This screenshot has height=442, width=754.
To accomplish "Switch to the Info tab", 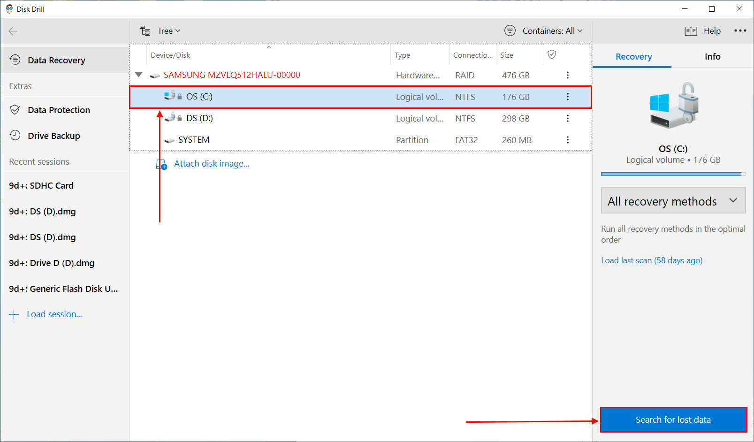I will coord(712,57).
